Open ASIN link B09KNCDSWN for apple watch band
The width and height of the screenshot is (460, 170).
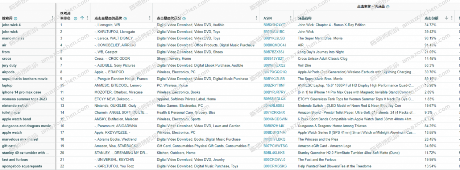pos(275,119)
